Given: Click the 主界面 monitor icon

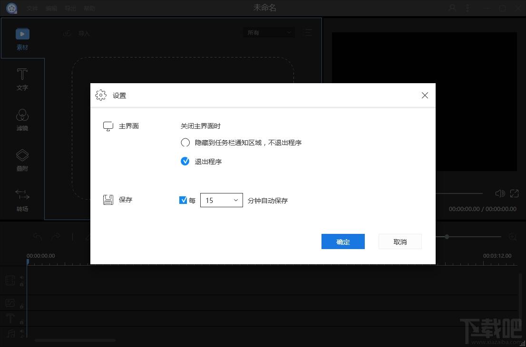Looking at the screenshot, I should (108, 126).
